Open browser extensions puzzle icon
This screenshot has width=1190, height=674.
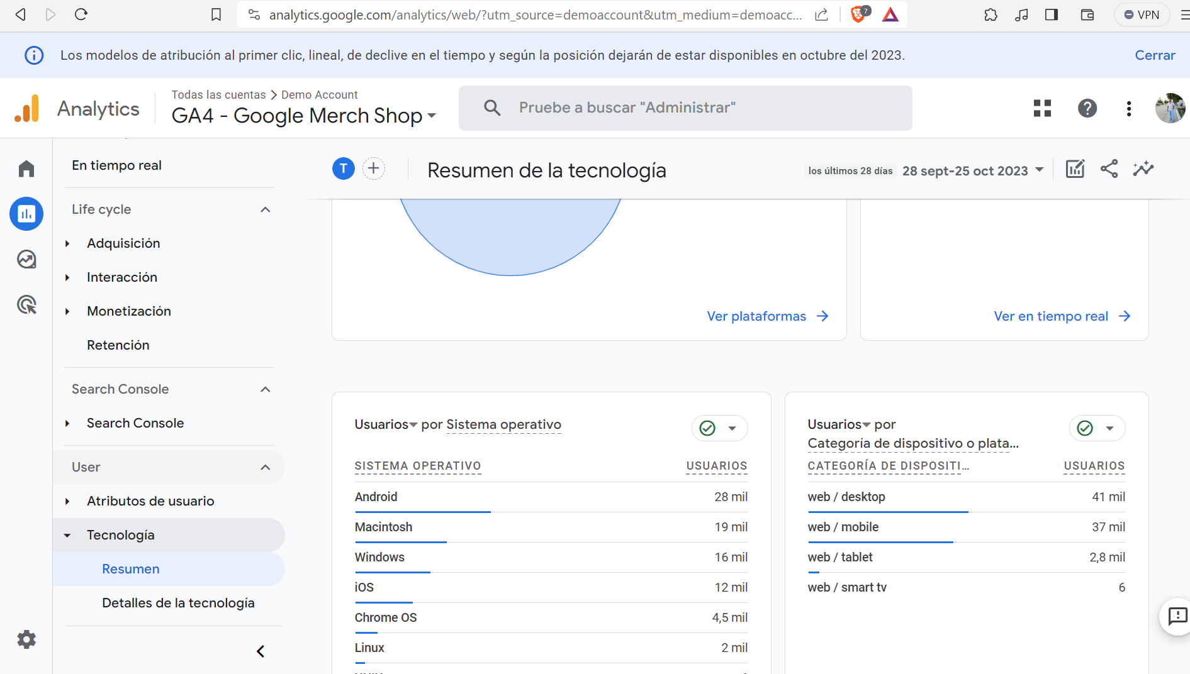(x=991, y=14)
